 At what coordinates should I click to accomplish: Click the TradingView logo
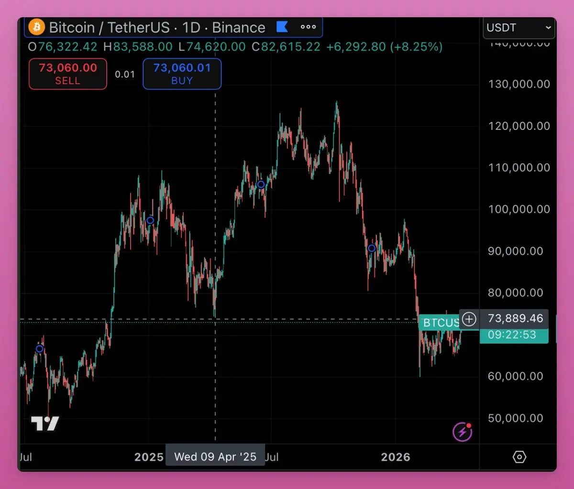45,424
